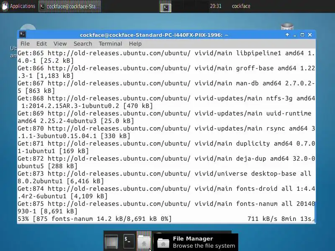Click the Show Desktop dock icon
Screen dimensions: 335x251
[x=111, y=241]
